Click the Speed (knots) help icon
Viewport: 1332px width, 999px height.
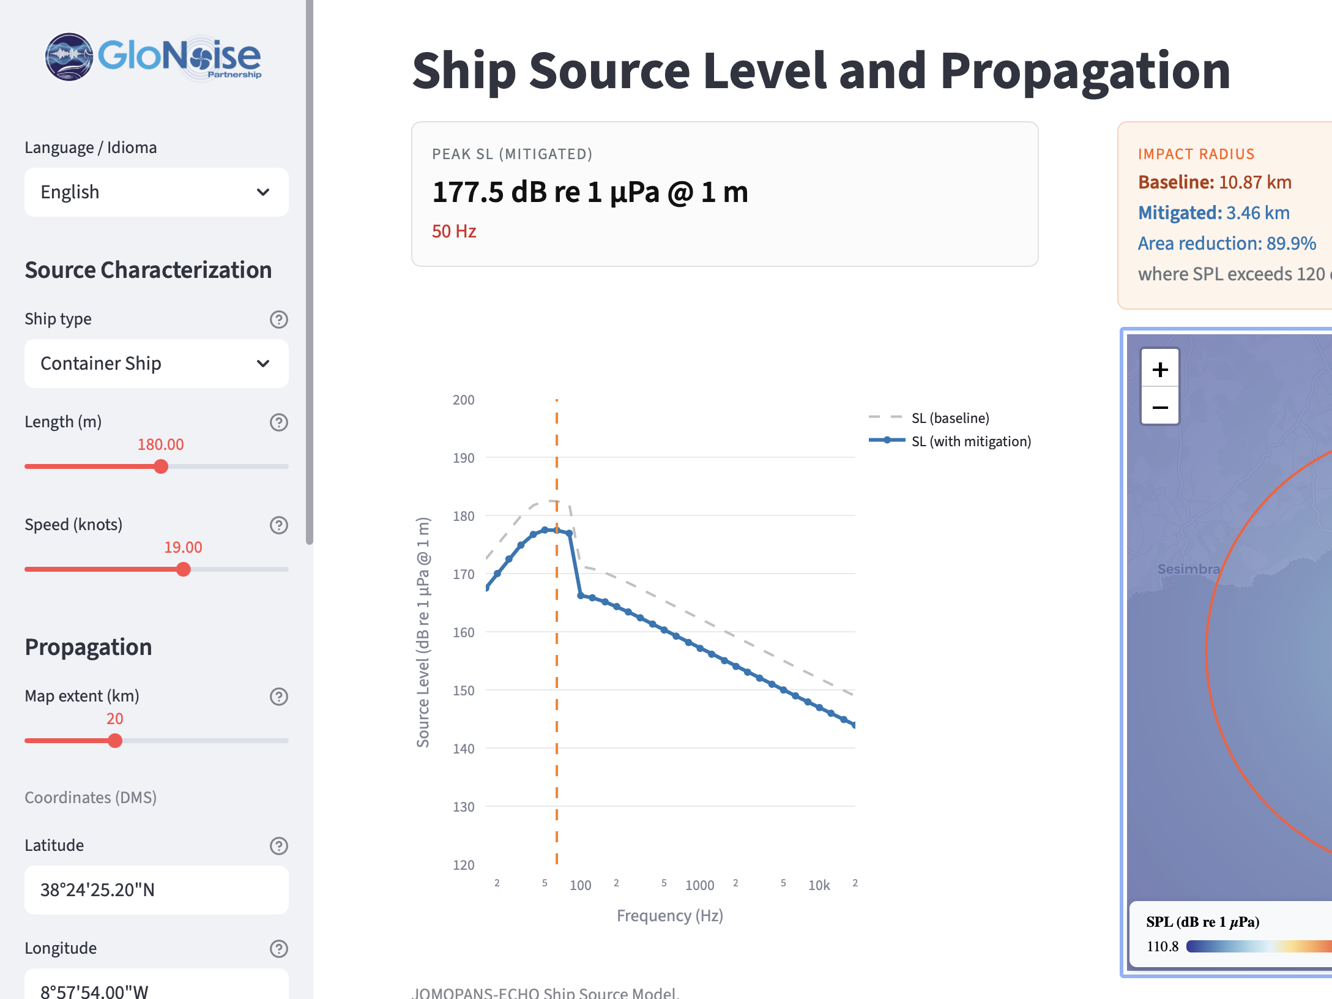tap(279, 525)
